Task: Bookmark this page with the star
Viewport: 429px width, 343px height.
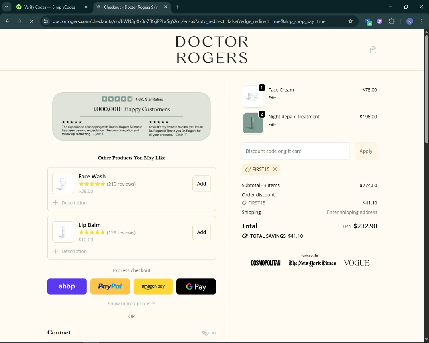Action: coord(351,21)
